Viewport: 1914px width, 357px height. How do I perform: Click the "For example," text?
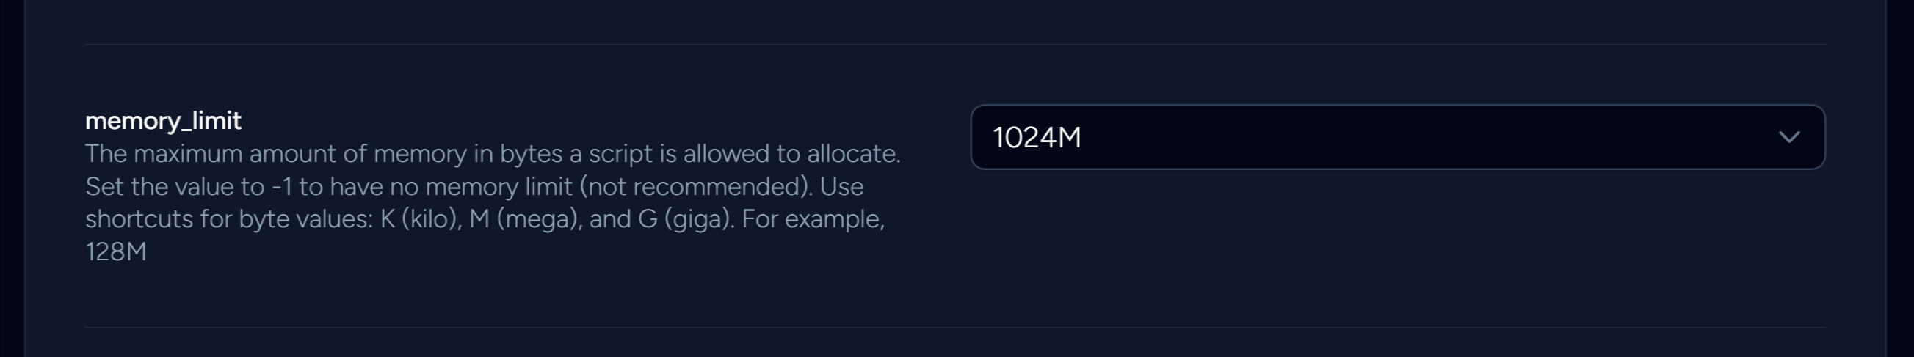click(x=813, y=220)
